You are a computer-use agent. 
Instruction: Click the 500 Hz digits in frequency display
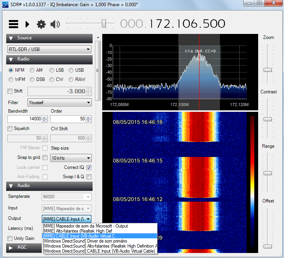pyautogui.click(x=214, y=24)
